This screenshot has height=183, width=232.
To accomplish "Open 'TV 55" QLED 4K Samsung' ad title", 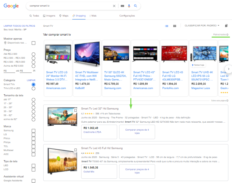I will (116, 76).
